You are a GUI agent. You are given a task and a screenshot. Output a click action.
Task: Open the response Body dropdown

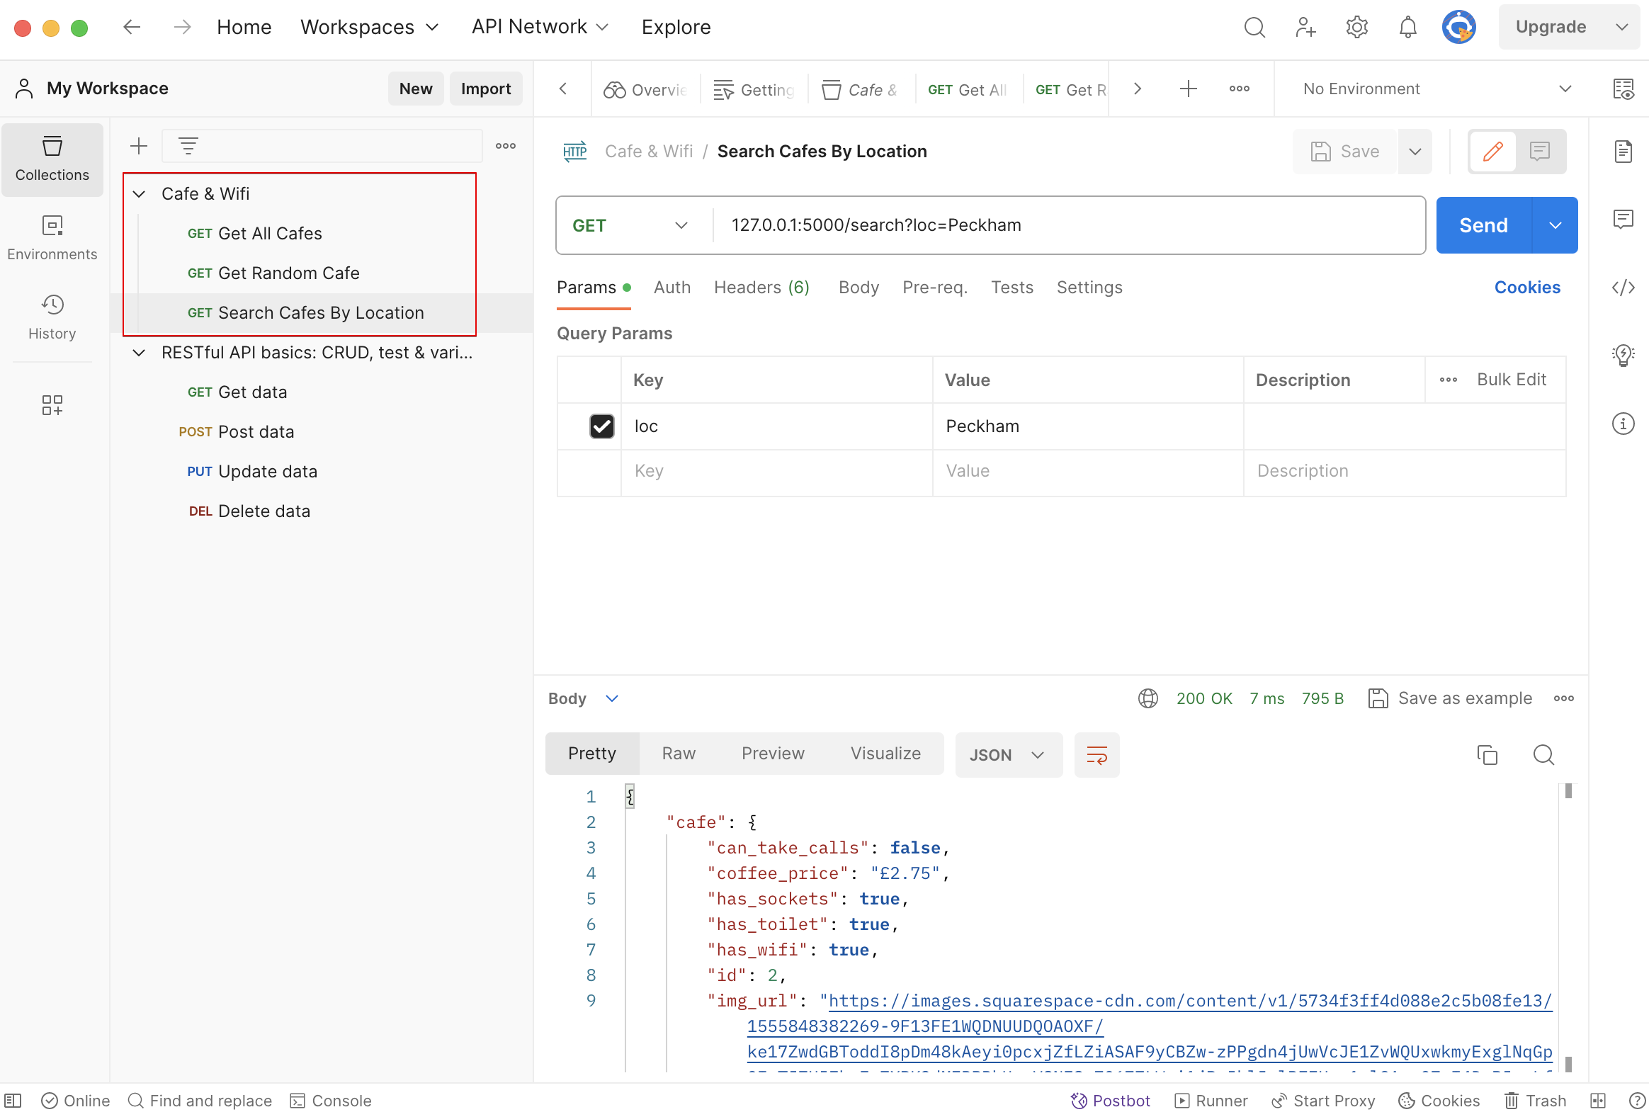click(x=584, y=698)
